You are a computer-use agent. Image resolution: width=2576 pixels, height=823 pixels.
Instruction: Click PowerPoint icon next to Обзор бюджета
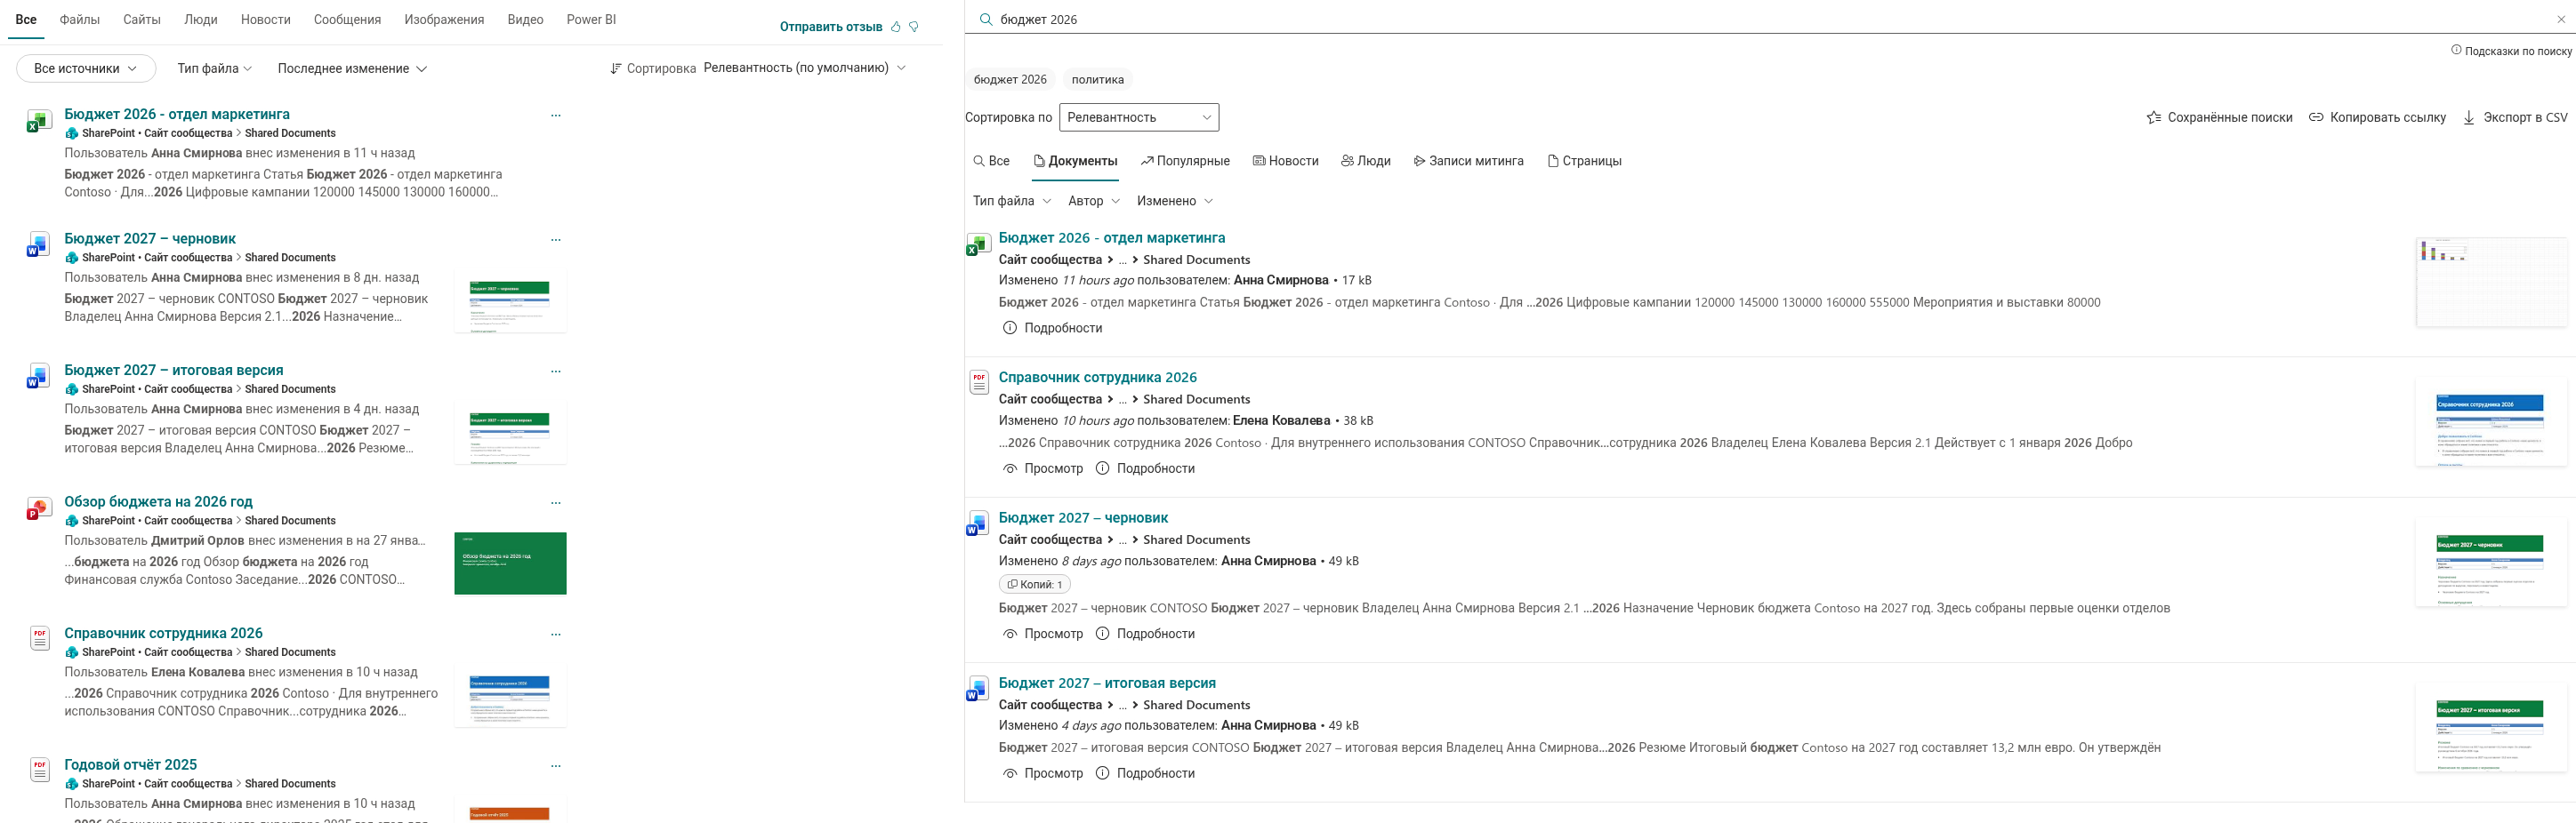pos(38,508)
